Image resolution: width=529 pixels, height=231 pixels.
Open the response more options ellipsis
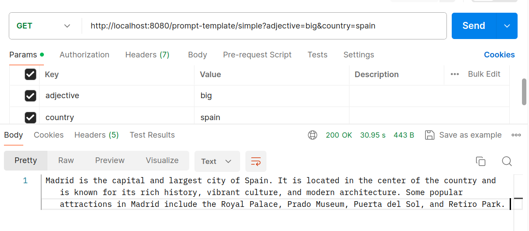click(x=516, y=135)
